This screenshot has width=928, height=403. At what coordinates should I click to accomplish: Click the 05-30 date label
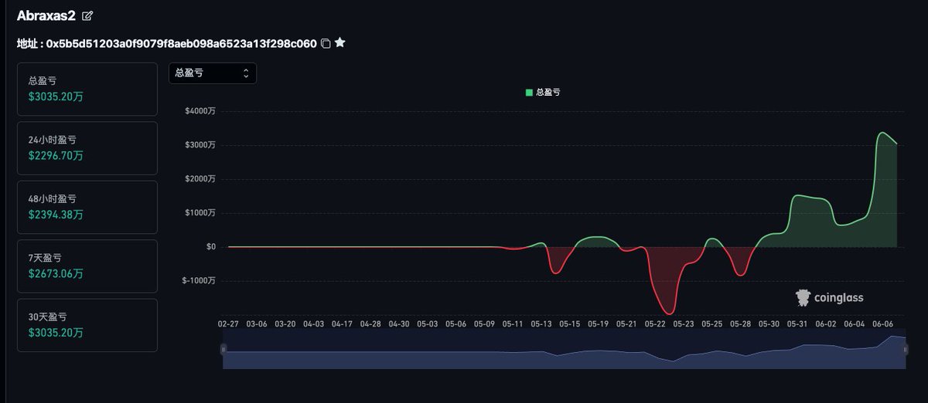coord(769,324)
